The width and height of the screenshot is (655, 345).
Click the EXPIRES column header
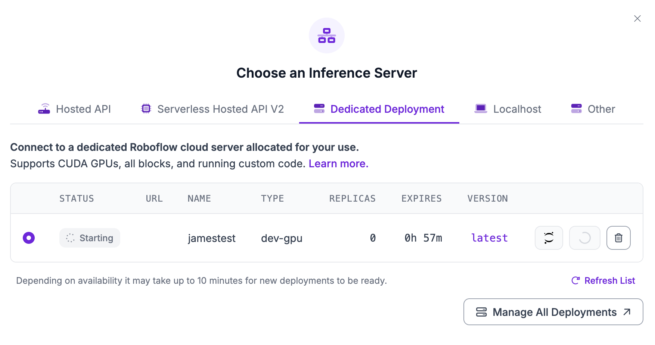[422, 199]
